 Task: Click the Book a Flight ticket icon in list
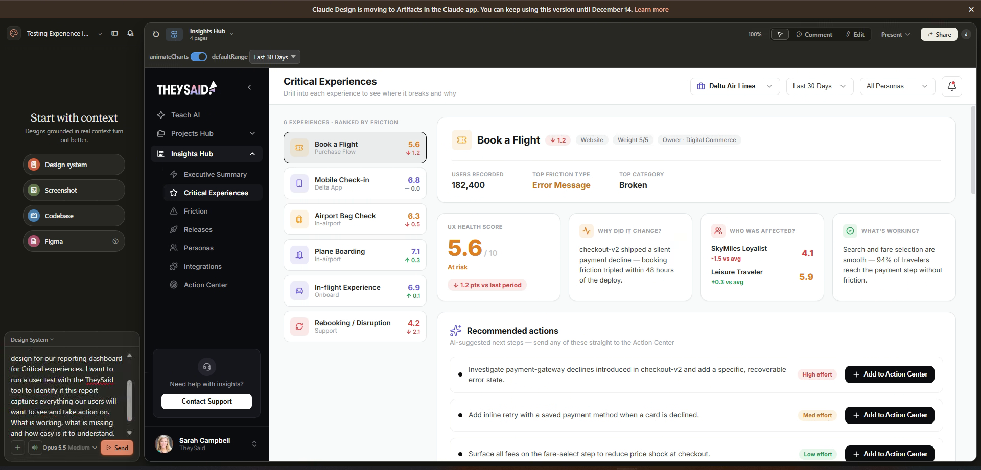pos(299,148)
